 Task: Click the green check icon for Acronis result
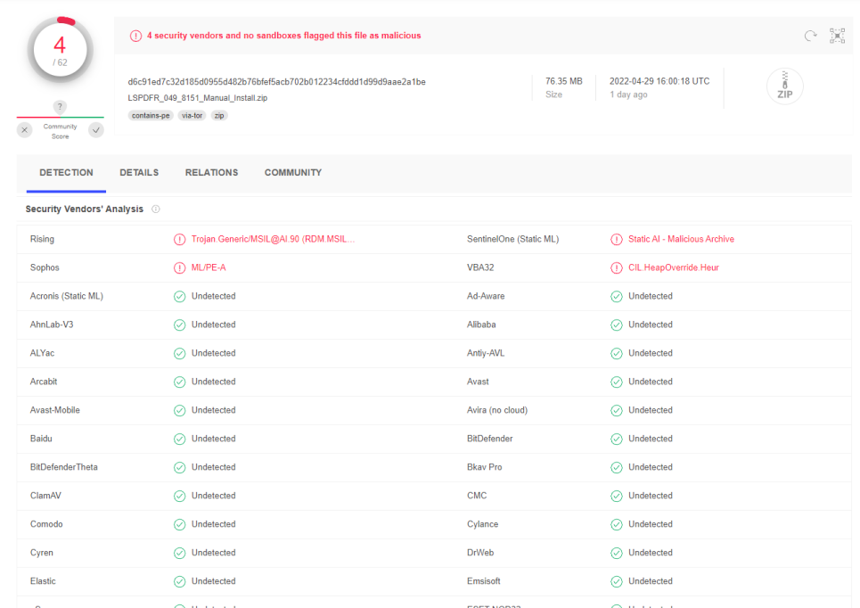[x=179, y=296]
